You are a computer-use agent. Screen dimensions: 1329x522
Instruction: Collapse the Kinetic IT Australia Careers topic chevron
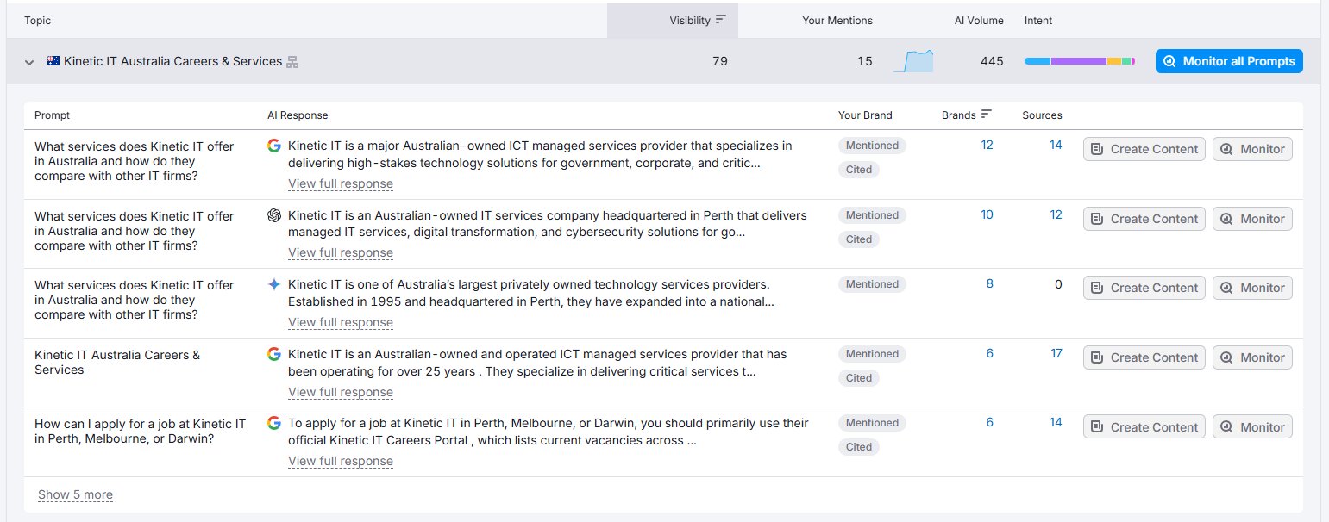[x=29, y=62]
